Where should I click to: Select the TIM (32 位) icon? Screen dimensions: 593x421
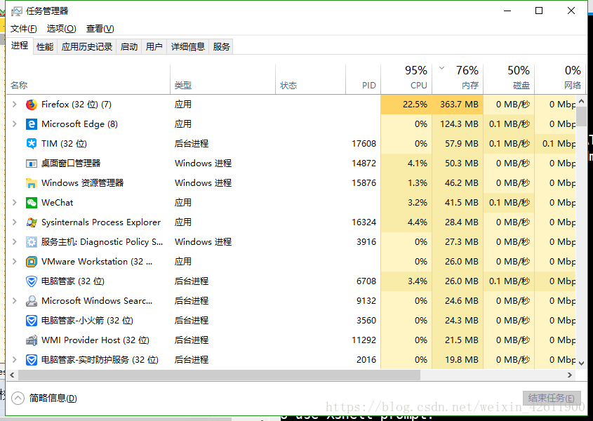tap(32, 144)
